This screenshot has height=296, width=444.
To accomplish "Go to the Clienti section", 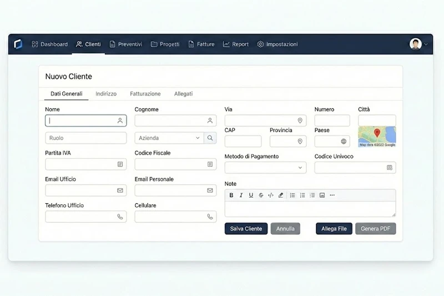I will tap(88, 44).
